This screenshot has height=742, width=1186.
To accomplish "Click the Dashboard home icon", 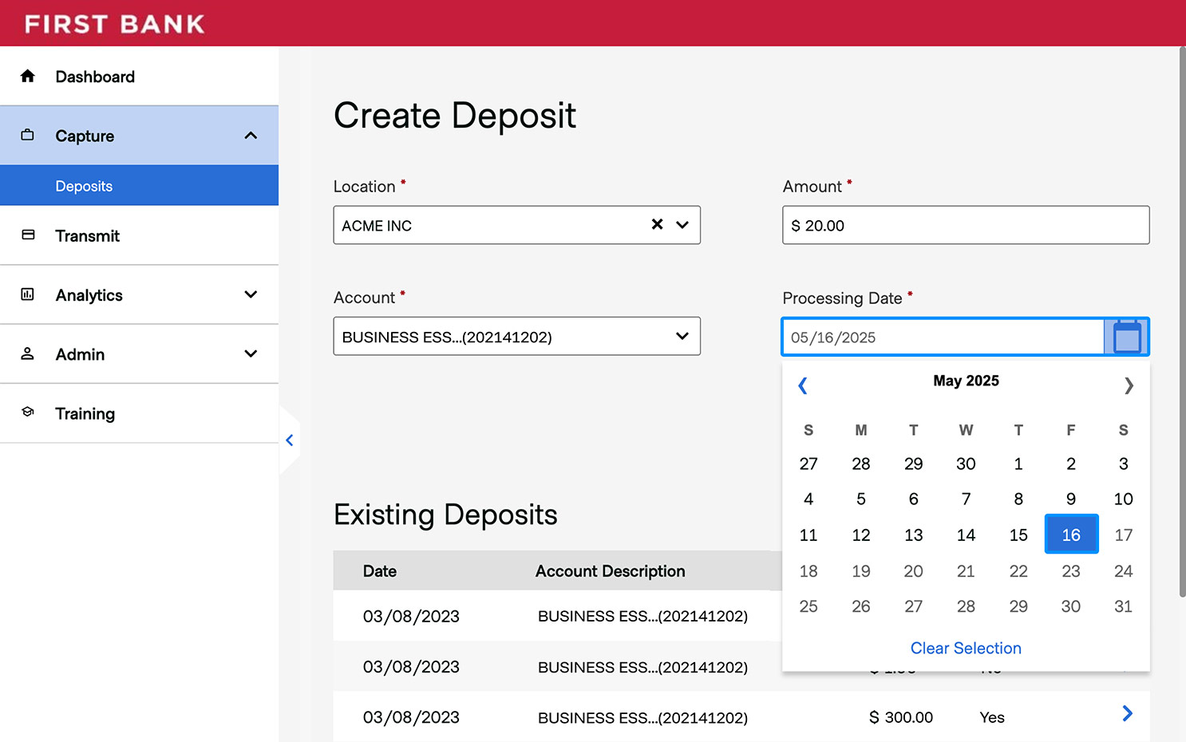I will pyautogui.click(x=28, y=76).
